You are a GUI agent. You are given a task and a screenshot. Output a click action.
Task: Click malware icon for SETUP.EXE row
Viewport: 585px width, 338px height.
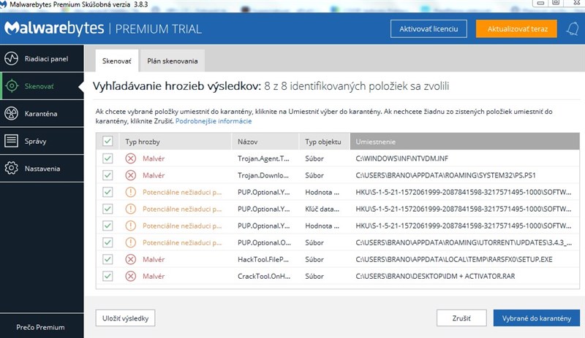(x=130, y=259)
